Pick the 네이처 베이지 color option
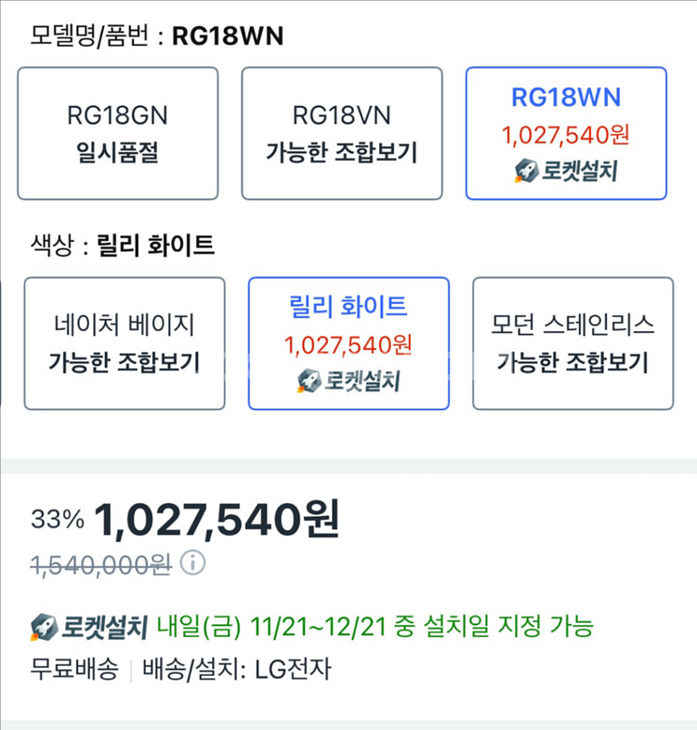The height and width of the screenshot is (730, 697). click(x=125, y=343)
